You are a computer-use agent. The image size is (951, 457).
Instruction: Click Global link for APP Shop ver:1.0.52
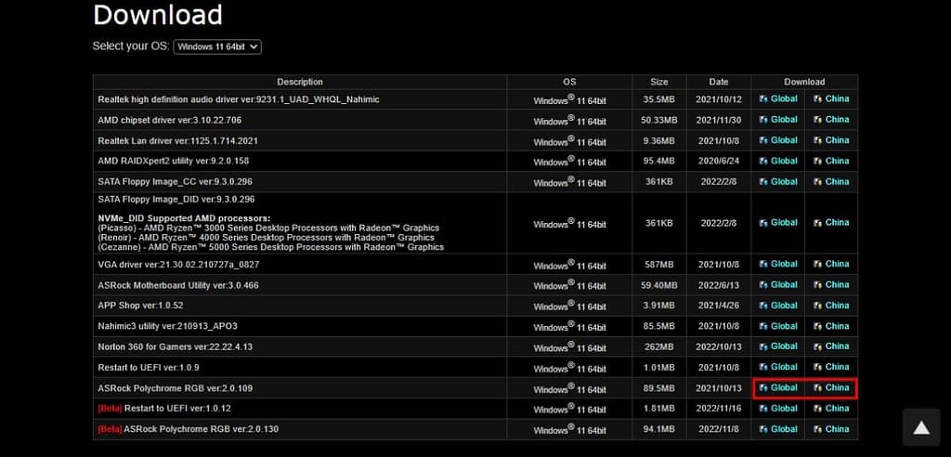(x=778, y=306)
